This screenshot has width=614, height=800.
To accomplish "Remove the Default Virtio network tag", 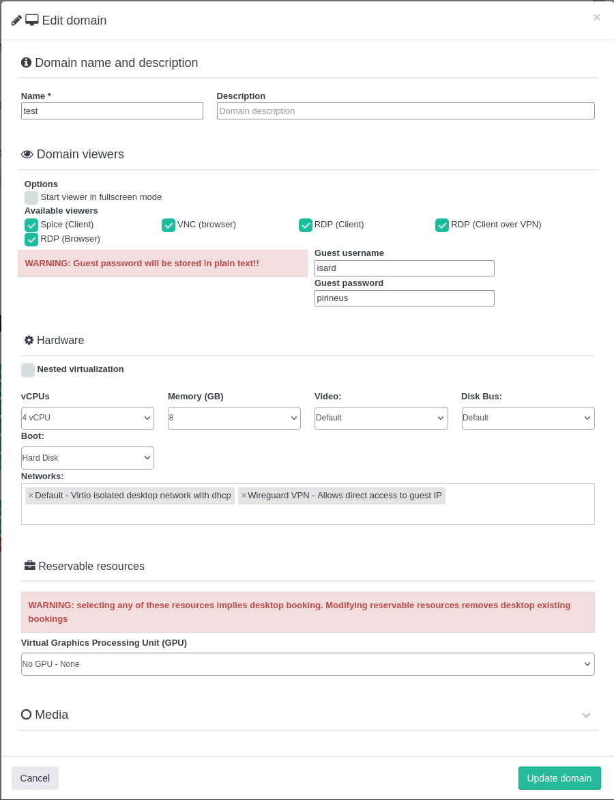I will click(x=31, y=496).
